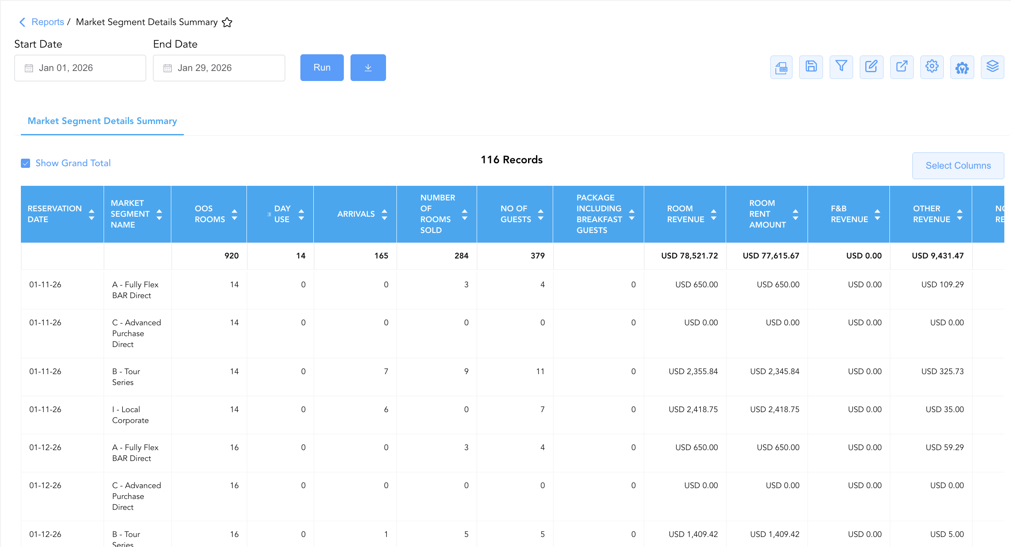
Task: Click USD 2,355.84 room revenue cell
Action: coord(693,372)
